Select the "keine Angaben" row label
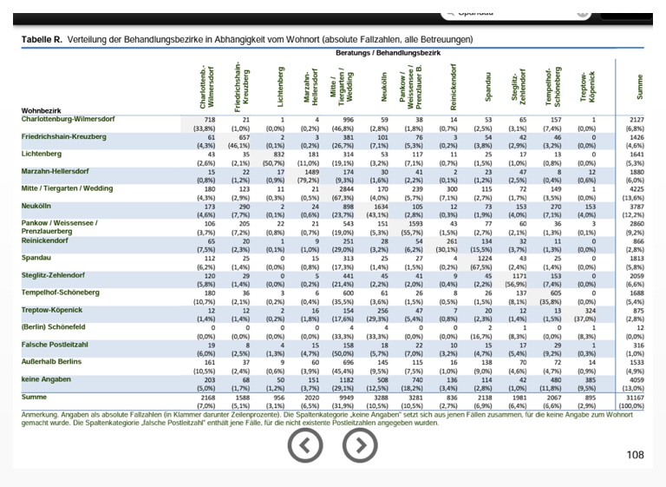Viewport: 666px width, 487px height. point(47,378)
